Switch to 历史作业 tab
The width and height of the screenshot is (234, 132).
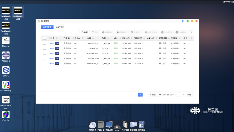[60, 27]
